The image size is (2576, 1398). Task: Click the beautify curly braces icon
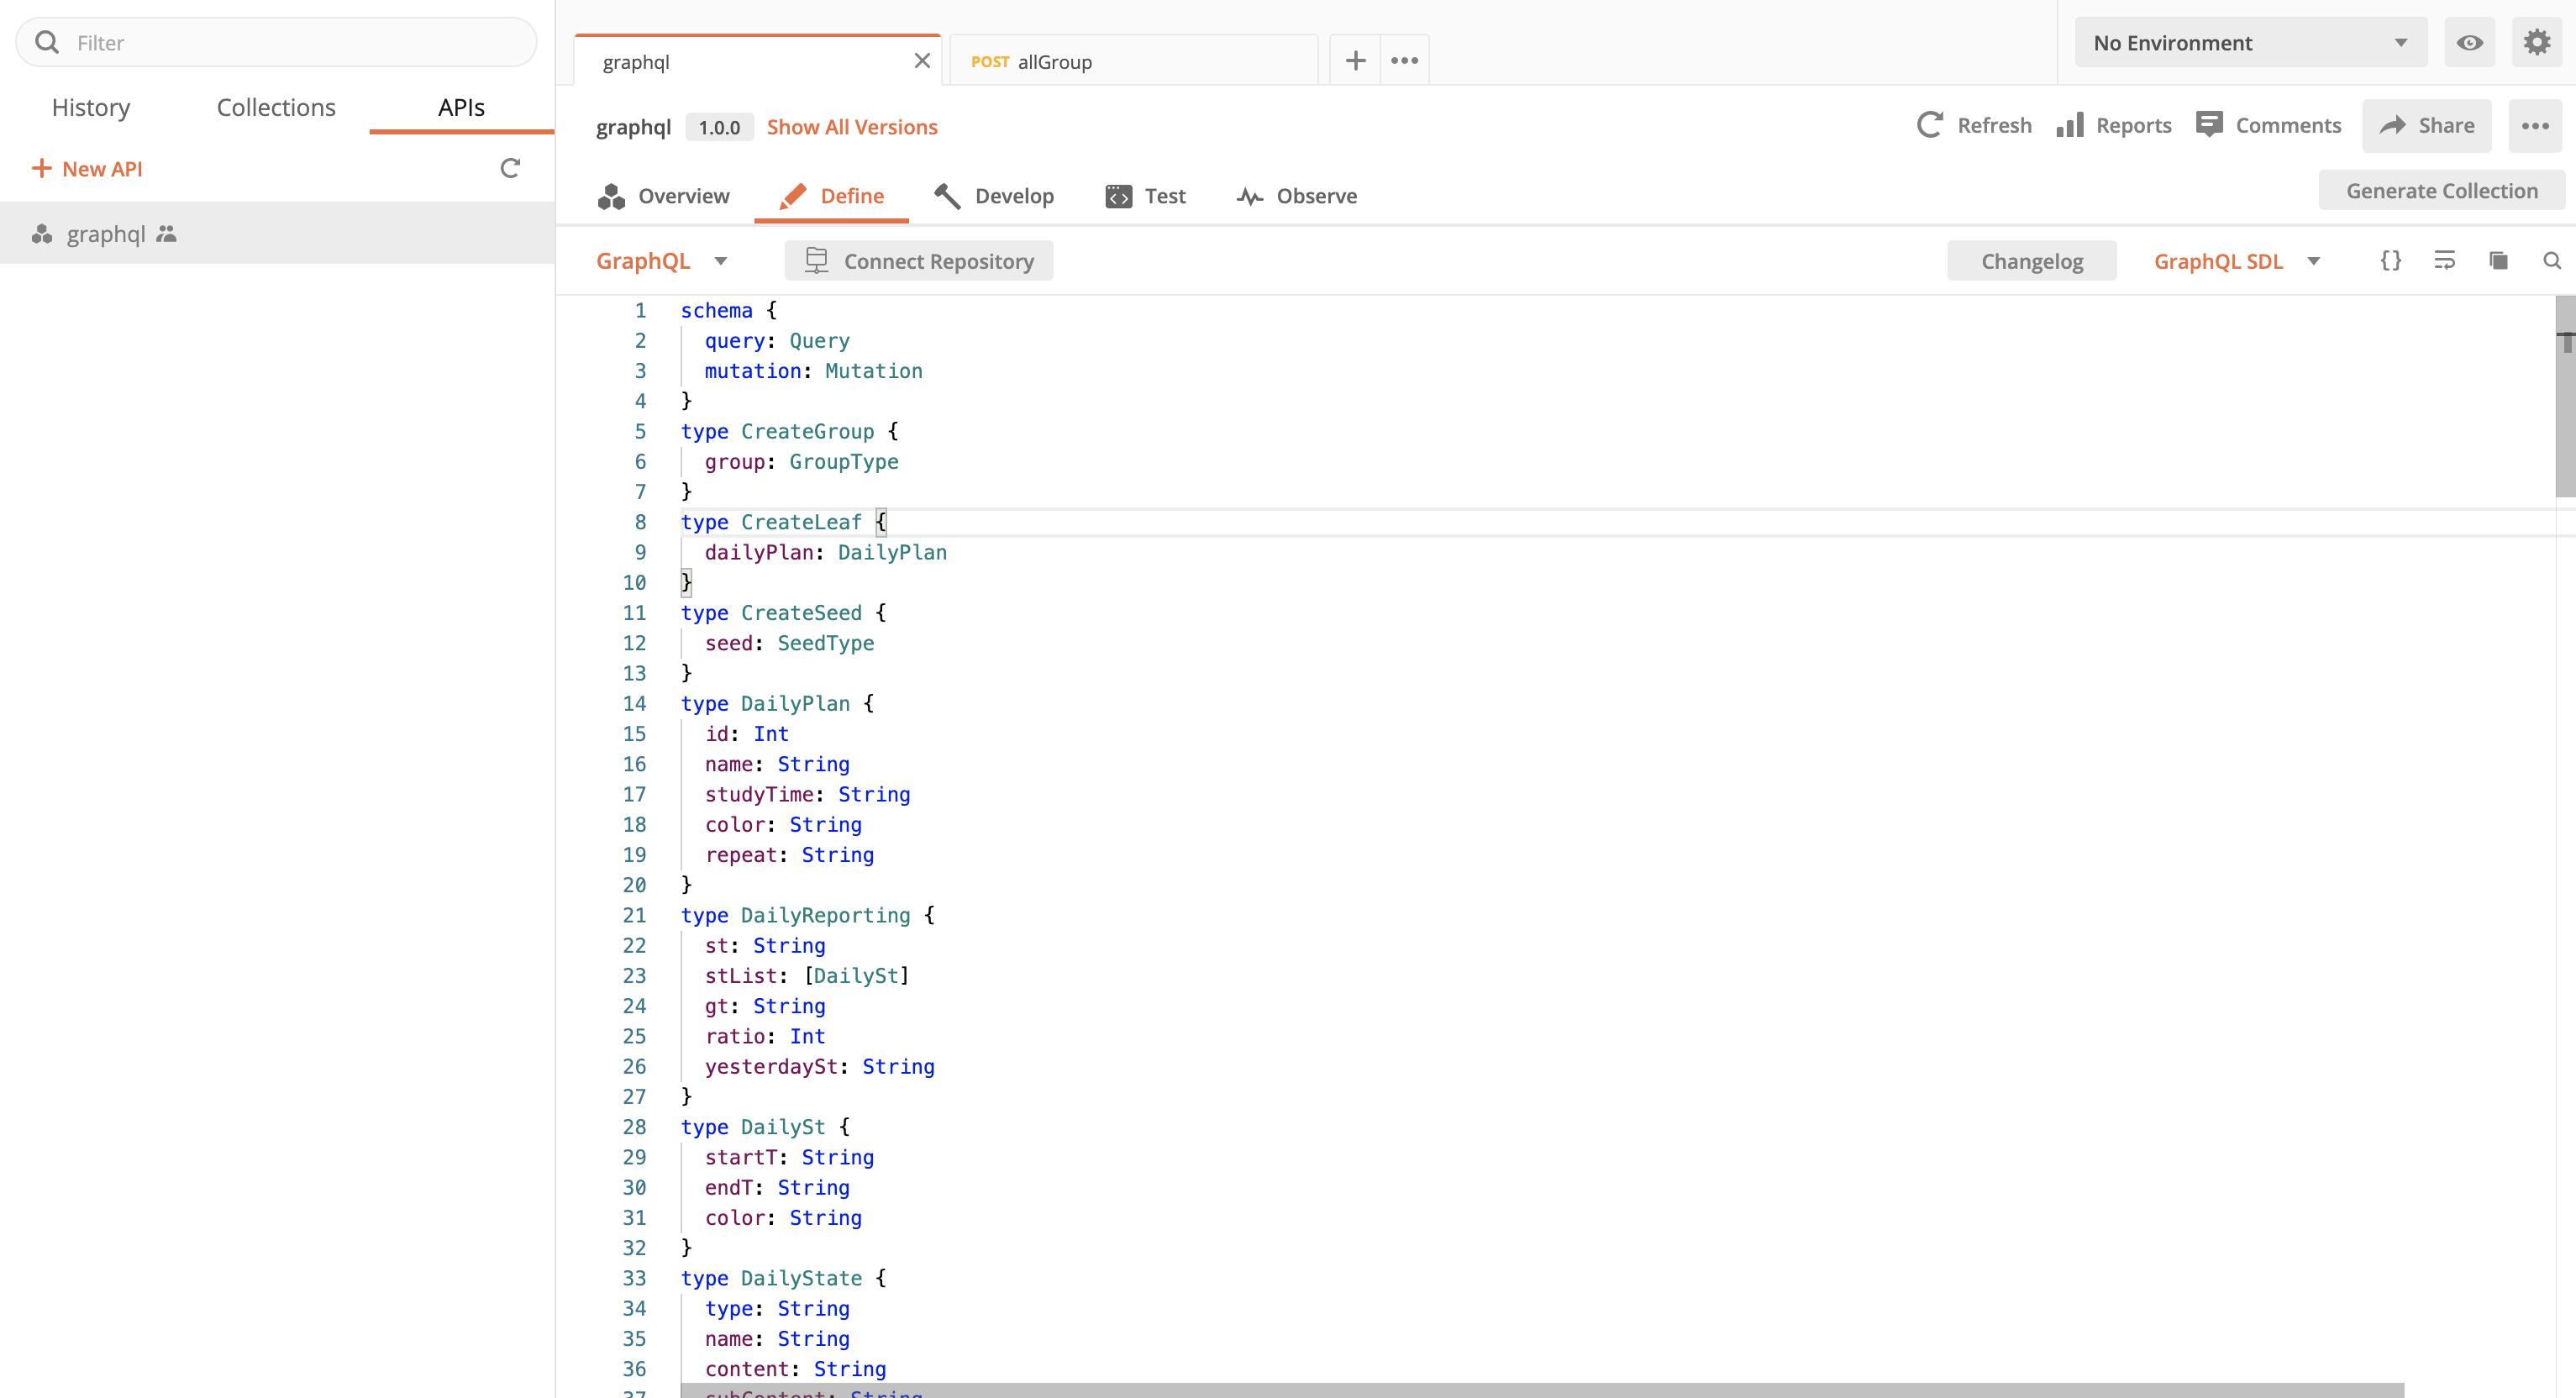[x=2391, y=261]
